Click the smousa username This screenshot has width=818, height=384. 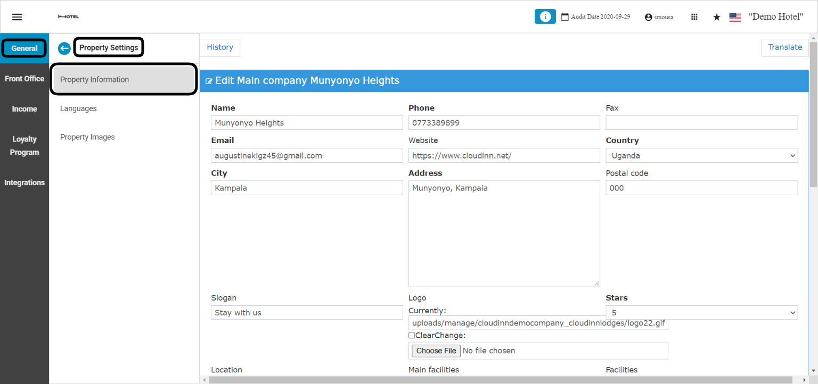pos(664,17)
